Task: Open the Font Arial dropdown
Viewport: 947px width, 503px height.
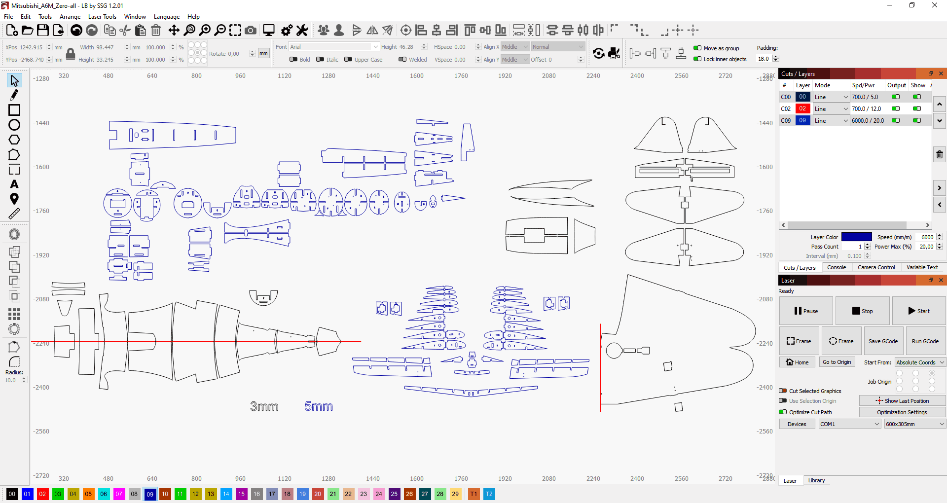Action: tap(334, 47)
